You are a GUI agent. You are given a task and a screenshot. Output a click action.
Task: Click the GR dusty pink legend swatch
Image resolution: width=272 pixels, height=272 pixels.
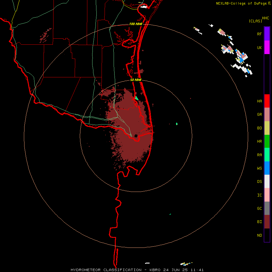point(267,115)
